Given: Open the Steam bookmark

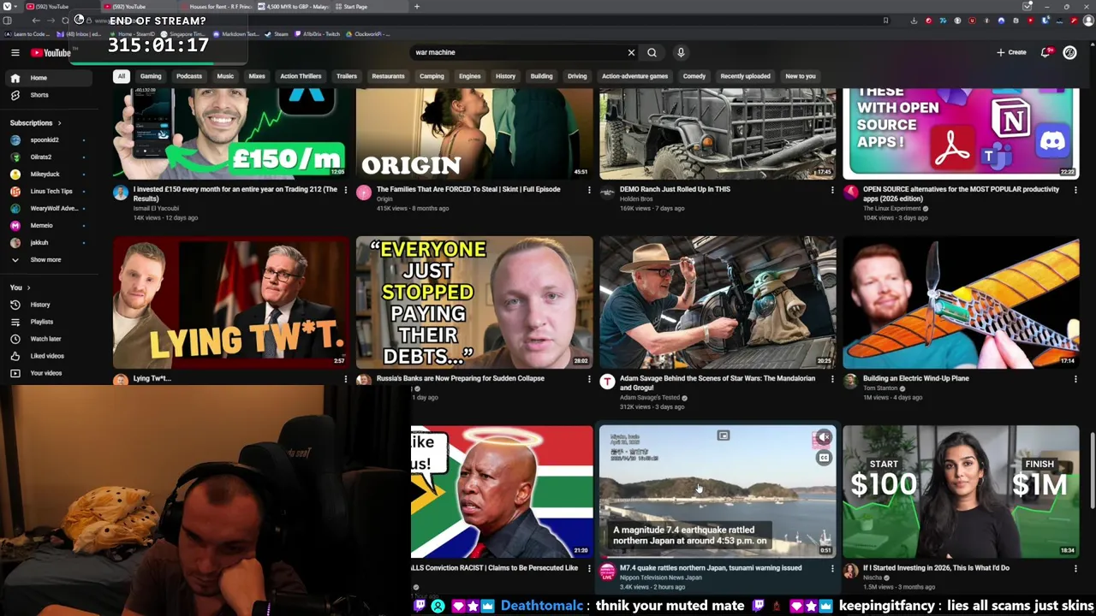Looking at the screenshot, I should click(x=277, y=34).
